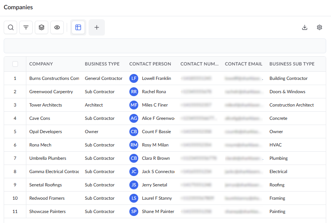The image size is (331, 223).
Task: Click JS avatar for Jerry Senetal
Action: [x=134, y=185]
